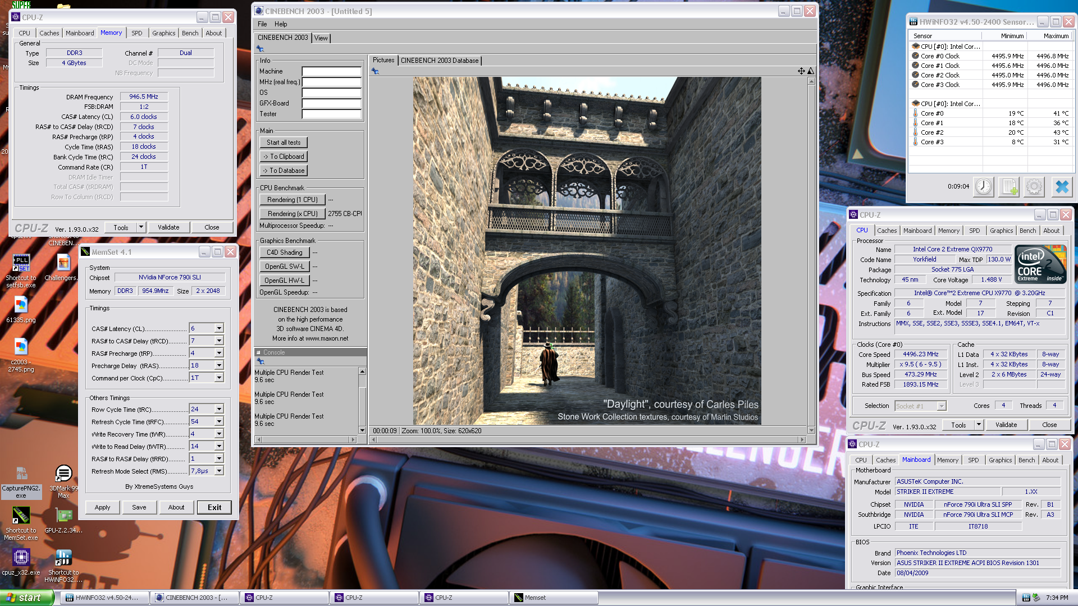Image resolution: width=1078 pixels, height=606 pixels.
Task: Open CAS# Latency dropdown in MemSet
Action: click(x=219, y=328)
